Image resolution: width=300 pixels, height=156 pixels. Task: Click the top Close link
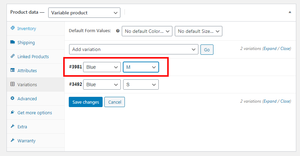coord(285,49)
